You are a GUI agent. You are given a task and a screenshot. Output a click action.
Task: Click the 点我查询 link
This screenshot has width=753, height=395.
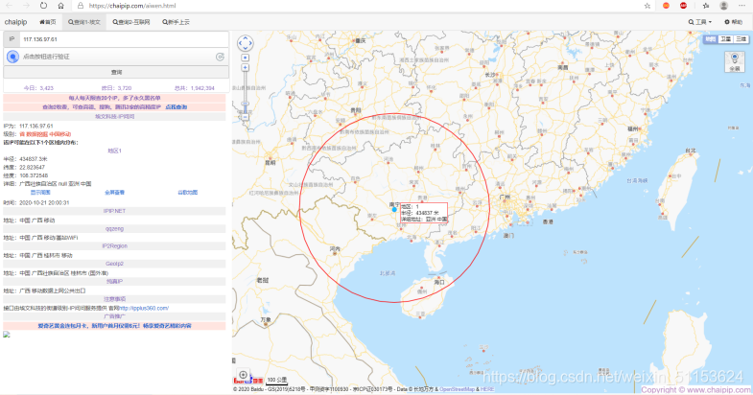[176, 107]
